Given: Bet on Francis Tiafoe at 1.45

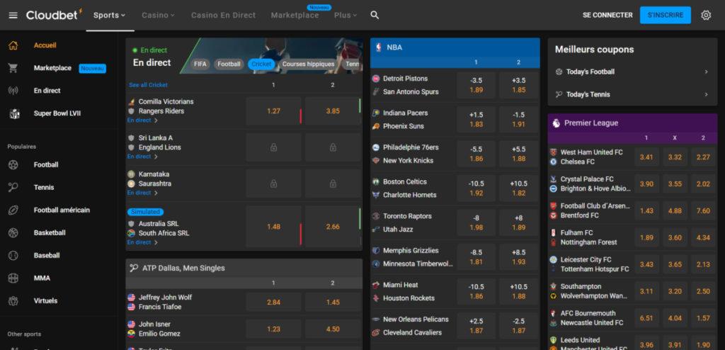Looking at the screenshot, I should [x=333, y=303].
